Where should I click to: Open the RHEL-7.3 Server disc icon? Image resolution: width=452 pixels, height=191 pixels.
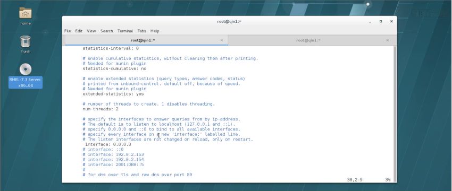pyautogui.click(x=26, y=70)
